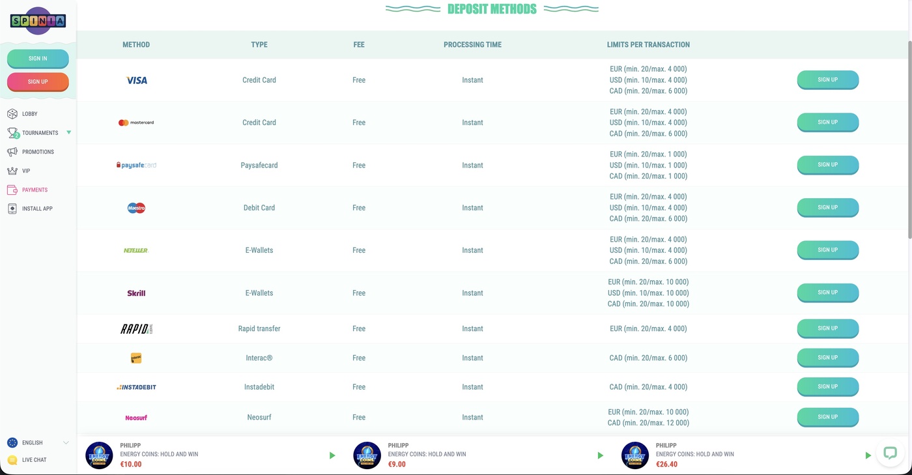
Task: Select the Instadebit logo
Action: point(136,387)
